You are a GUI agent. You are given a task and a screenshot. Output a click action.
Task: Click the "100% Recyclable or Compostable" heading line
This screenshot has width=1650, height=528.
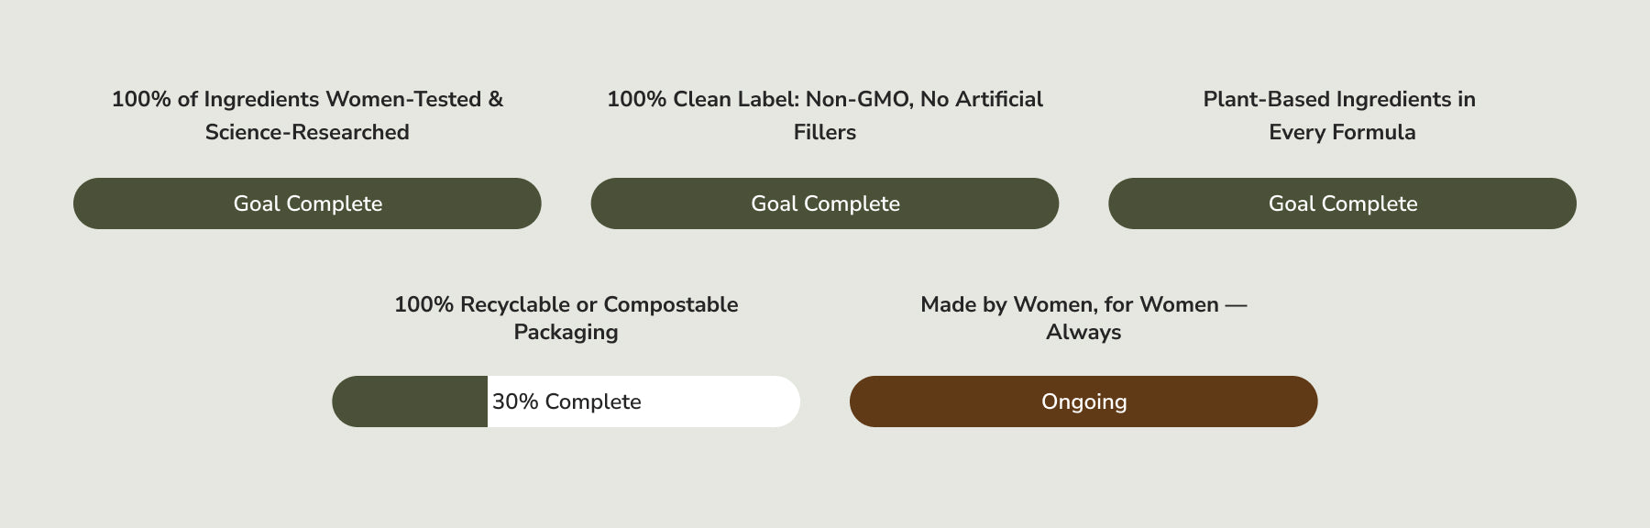[566, 304]
